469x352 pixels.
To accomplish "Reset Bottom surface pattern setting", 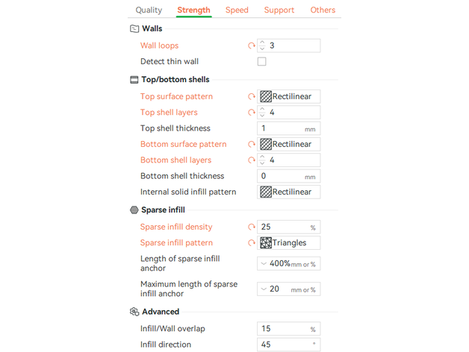I will [x=252, y=145].
